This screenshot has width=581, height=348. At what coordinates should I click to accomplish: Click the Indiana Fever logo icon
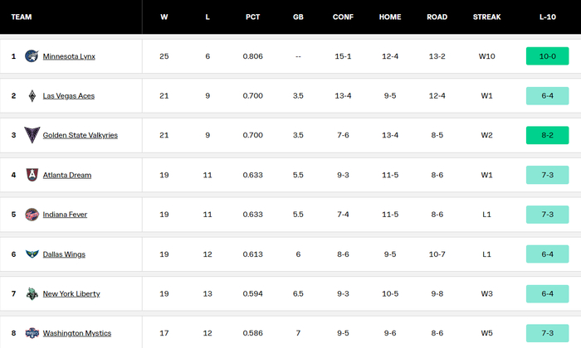(x=32, y=215)
